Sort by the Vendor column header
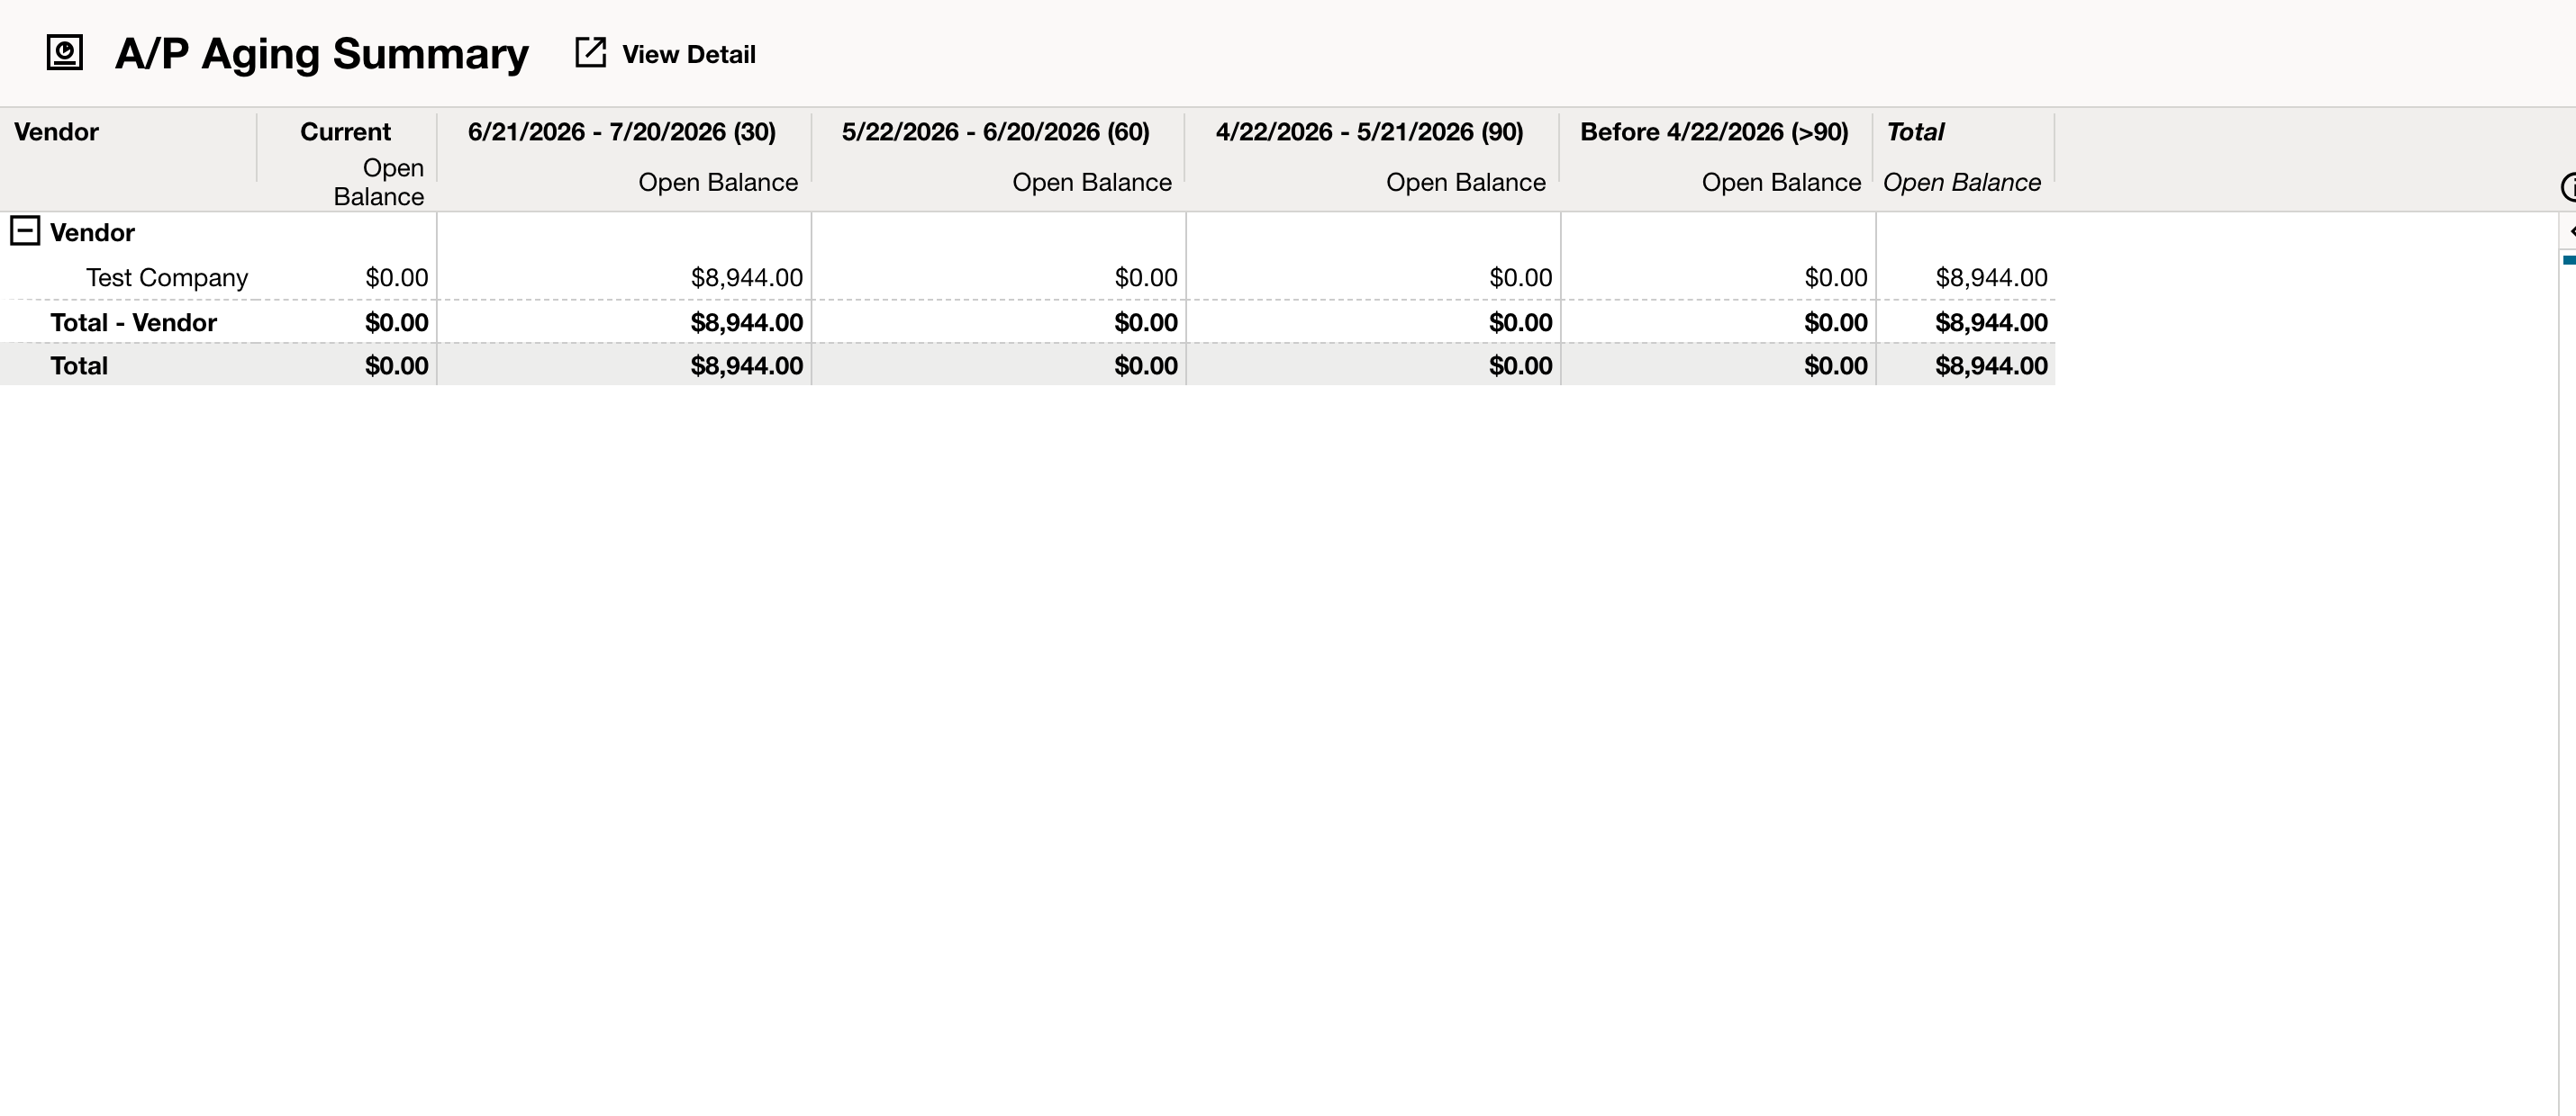The width and height of the screenshot is (2576, 1116). [x=56, y=132]
